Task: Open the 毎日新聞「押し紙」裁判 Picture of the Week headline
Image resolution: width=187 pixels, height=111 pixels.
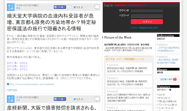Action: coord(127,45)
